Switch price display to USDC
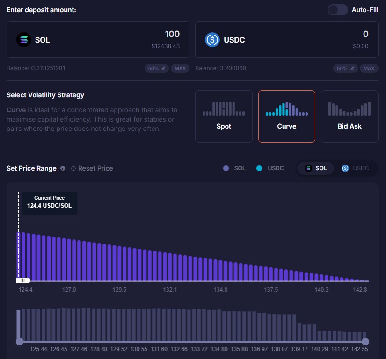 click(355, 168)
